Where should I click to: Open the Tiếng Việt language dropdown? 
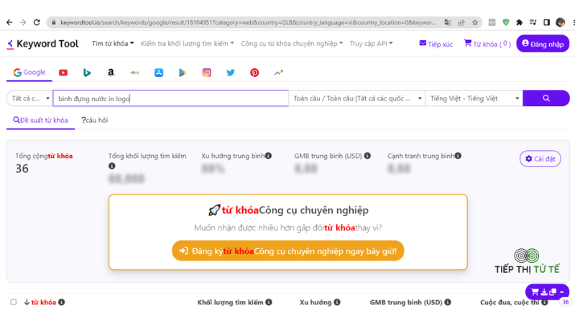pos(474,98)
